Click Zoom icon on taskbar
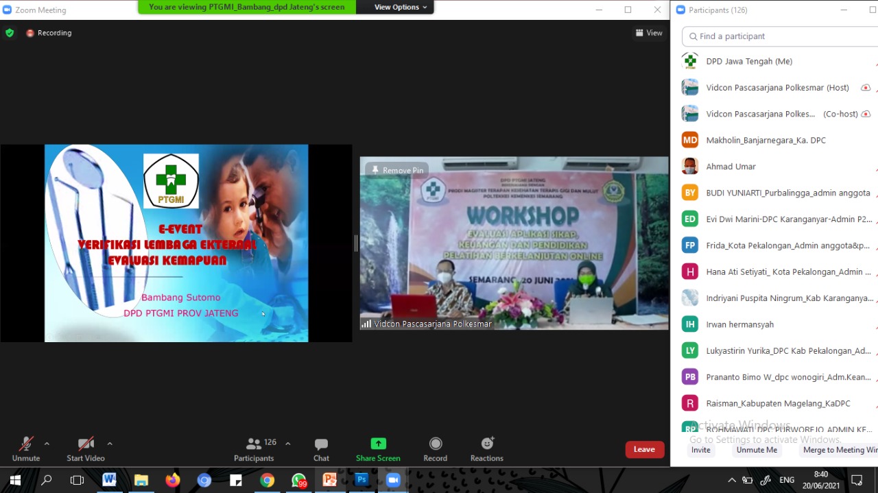The width and height of the screenshot is (878, 493). [x=393, y=480]
